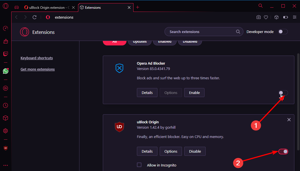Click Details for uBlock Origin
This screenshot has height=171, width=300.
click(x=147, y=151)
